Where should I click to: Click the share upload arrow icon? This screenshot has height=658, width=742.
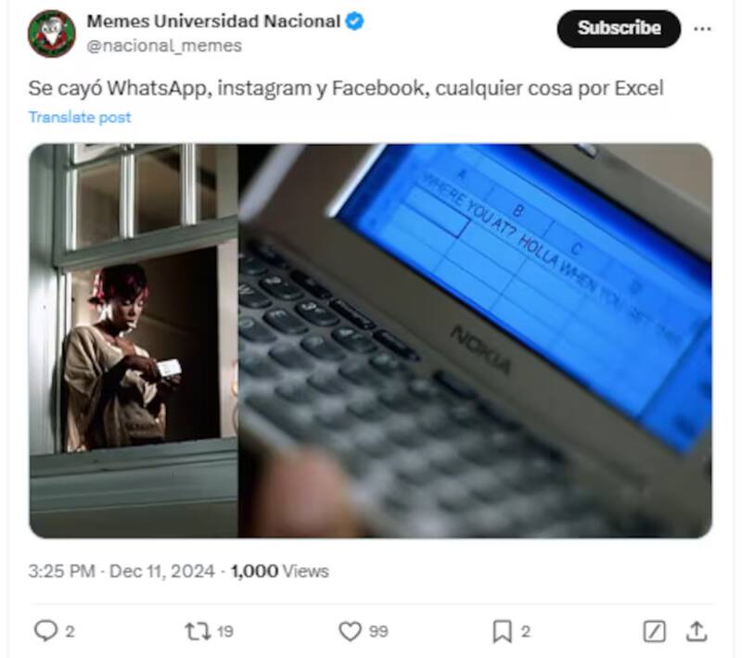tap(697, 631)
